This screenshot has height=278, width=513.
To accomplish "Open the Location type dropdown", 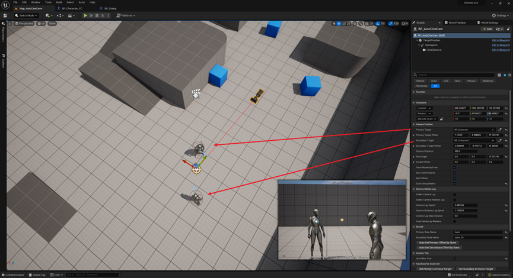I will tap(424, 108).
